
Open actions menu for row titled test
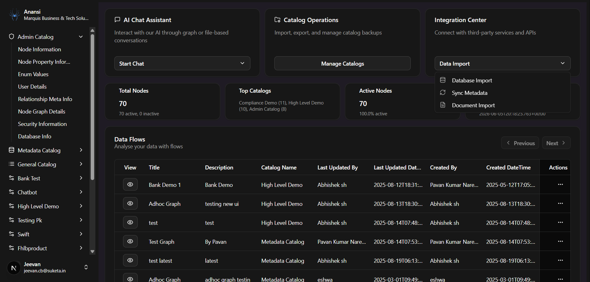click(560, 222)
